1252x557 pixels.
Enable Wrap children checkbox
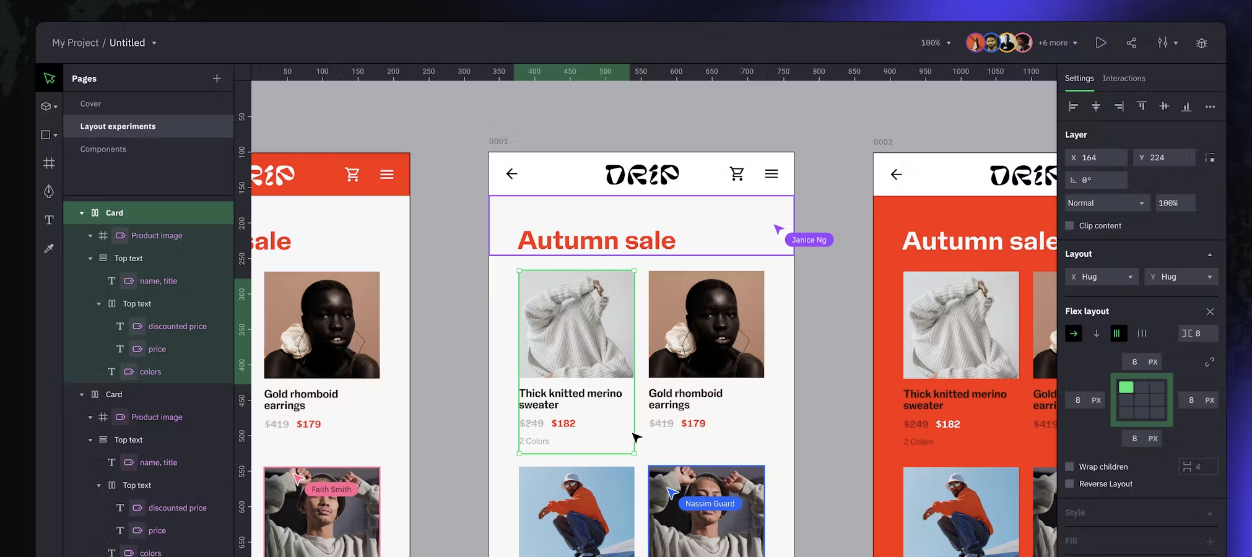coord(1069,467)
